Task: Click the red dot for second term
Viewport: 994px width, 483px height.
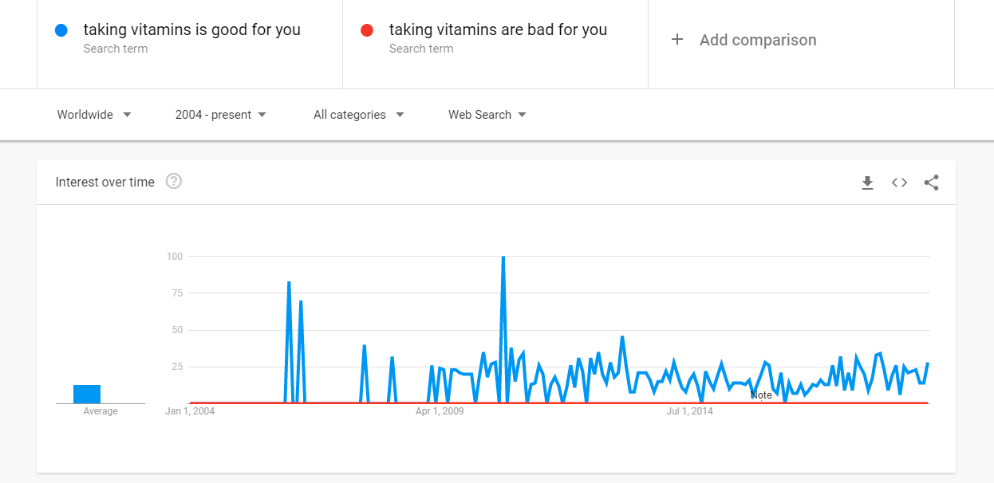Action: [x=367, y=30]
